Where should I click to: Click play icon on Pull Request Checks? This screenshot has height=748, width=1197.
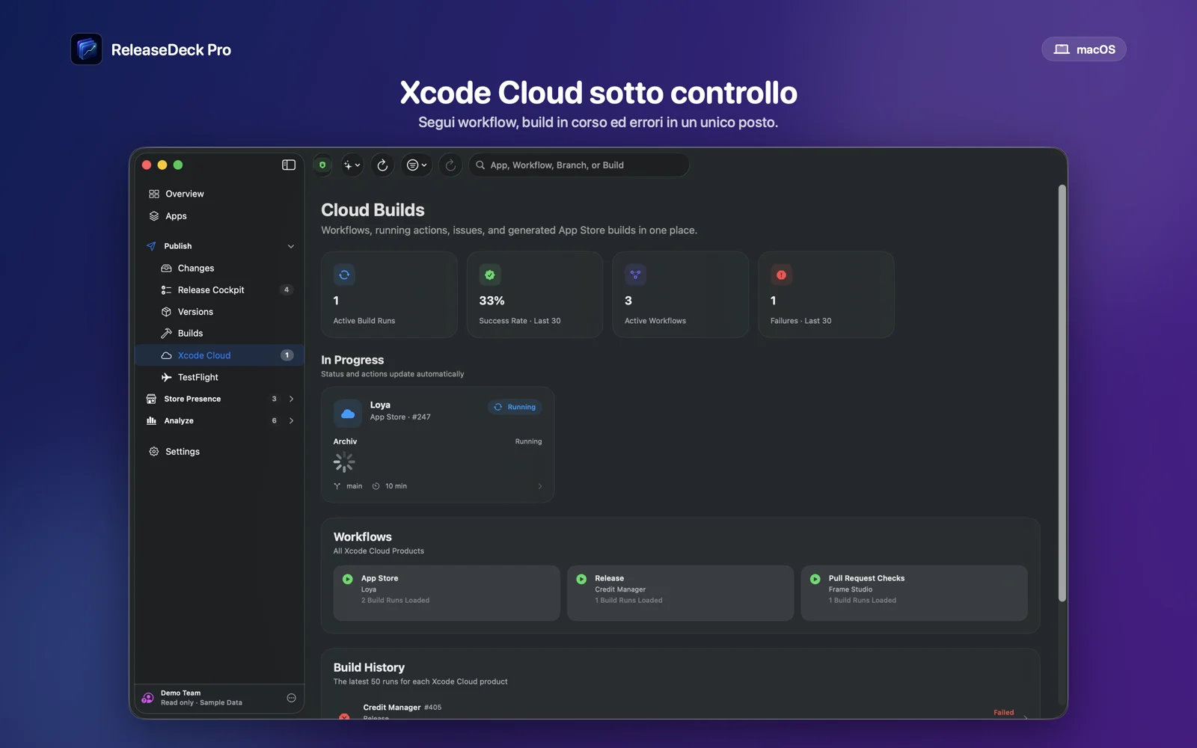(x=815, y=579)
